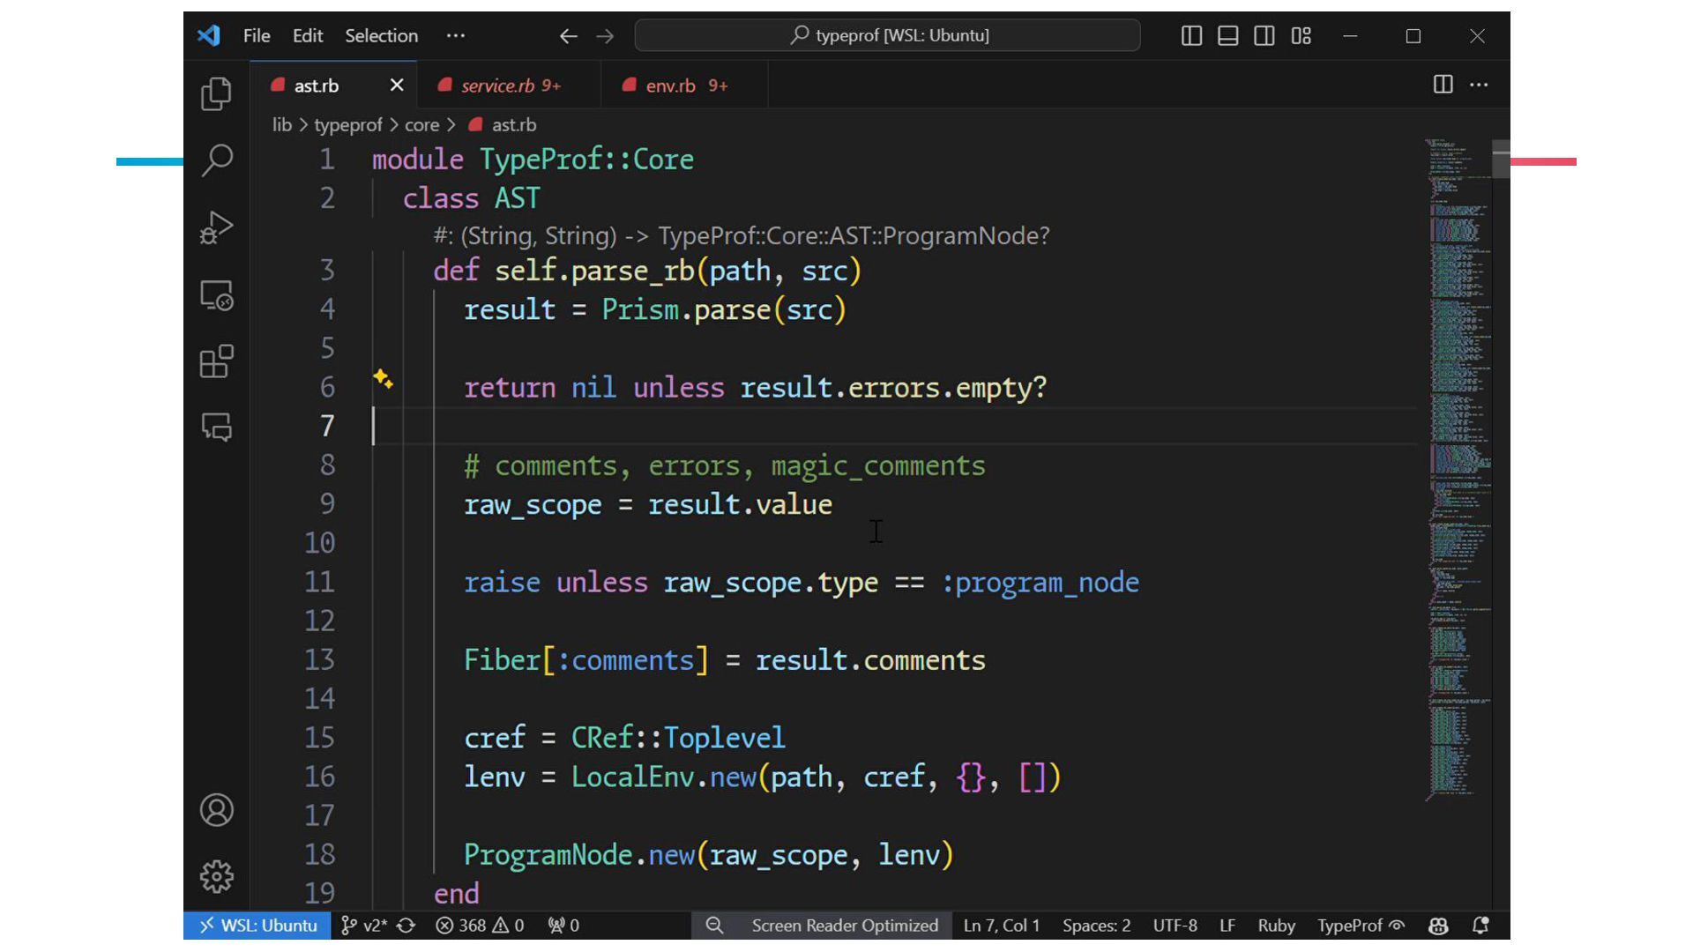Screen dimensions: 1693x952
Task: Open the editor more actions ellipsis
Action: tap(1479, 85)
